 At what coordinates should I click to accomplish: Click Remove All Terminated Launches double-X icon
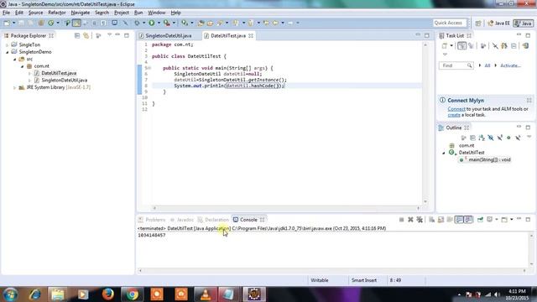(x=420, y=220)
